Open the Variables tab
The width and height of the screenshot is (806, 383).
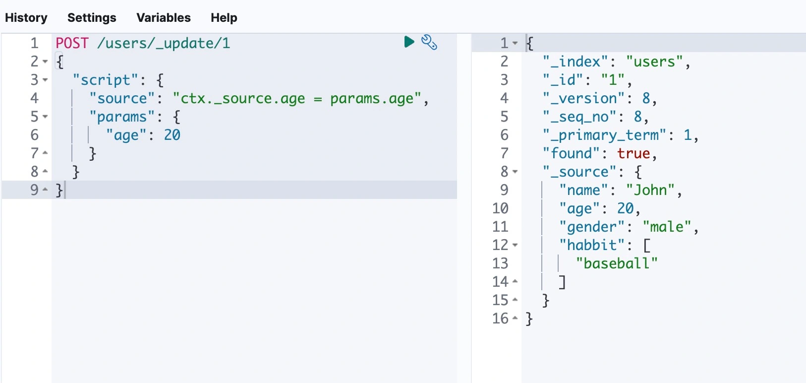[164, 18]
